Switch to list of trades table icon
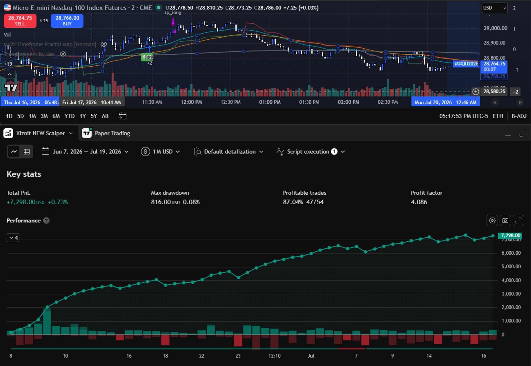This screenshot has height=366, width=531. [27, 152]
